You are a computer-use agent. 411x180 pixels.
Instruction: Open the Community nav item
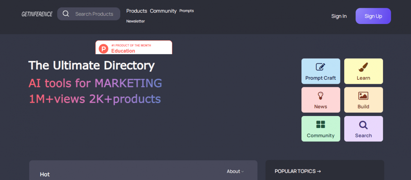(163, 11)
